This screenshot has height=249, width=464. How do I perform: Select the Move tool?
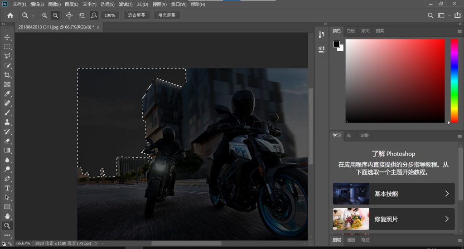[x=7, y=37]
